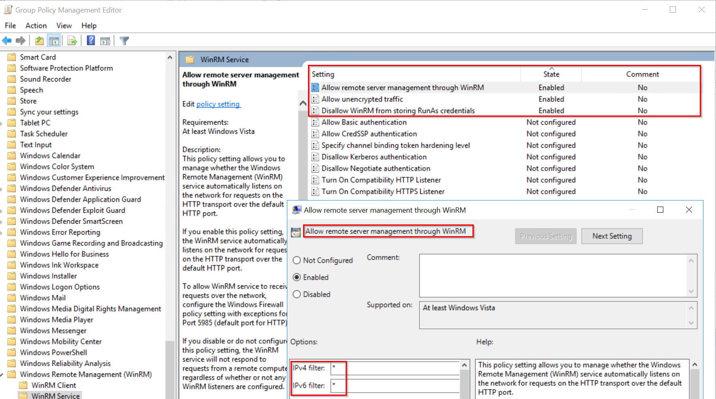716x399 pixels.
Task: Click inside the Comment text box
Action: (554, 275)
